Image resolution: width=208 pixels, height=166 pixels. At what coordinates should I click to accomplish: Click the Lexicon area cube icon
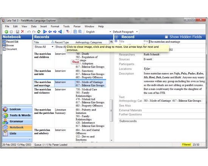5,109
